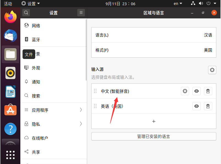The height and width of the screenshot is (164, 221).
Task: Expand the 隐私 privacy chevron
Action: click(81, 124)
